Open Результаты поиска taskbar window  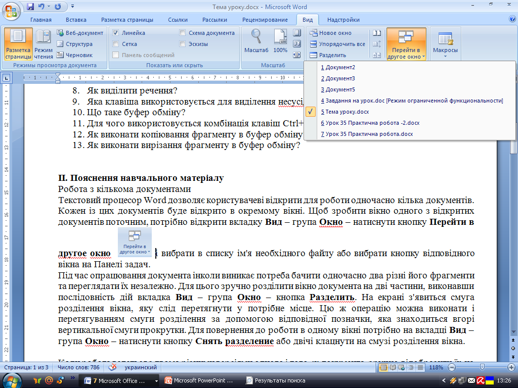coord(276,381)
